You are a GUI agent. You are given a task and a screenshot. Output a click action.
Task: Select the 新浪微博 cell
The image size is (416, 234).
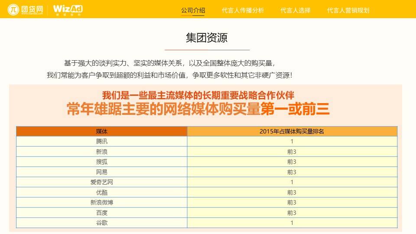(101, 202)
